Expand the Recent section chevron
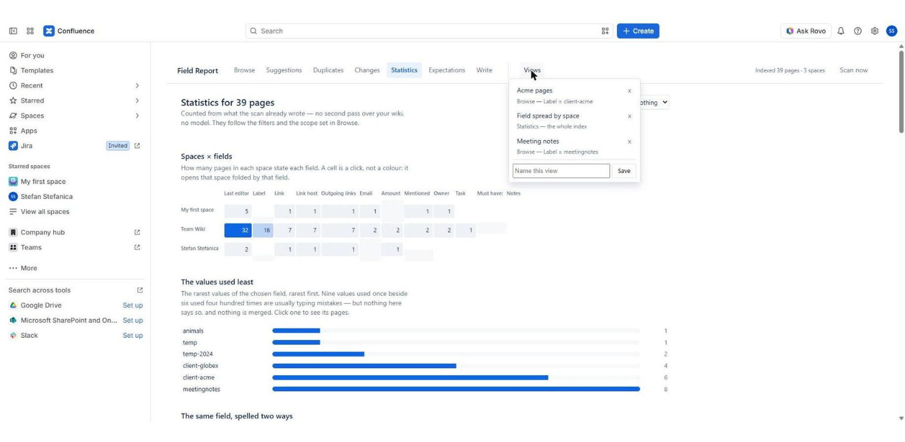This screenshot has height=442, width=905. (x=137, y=85)
